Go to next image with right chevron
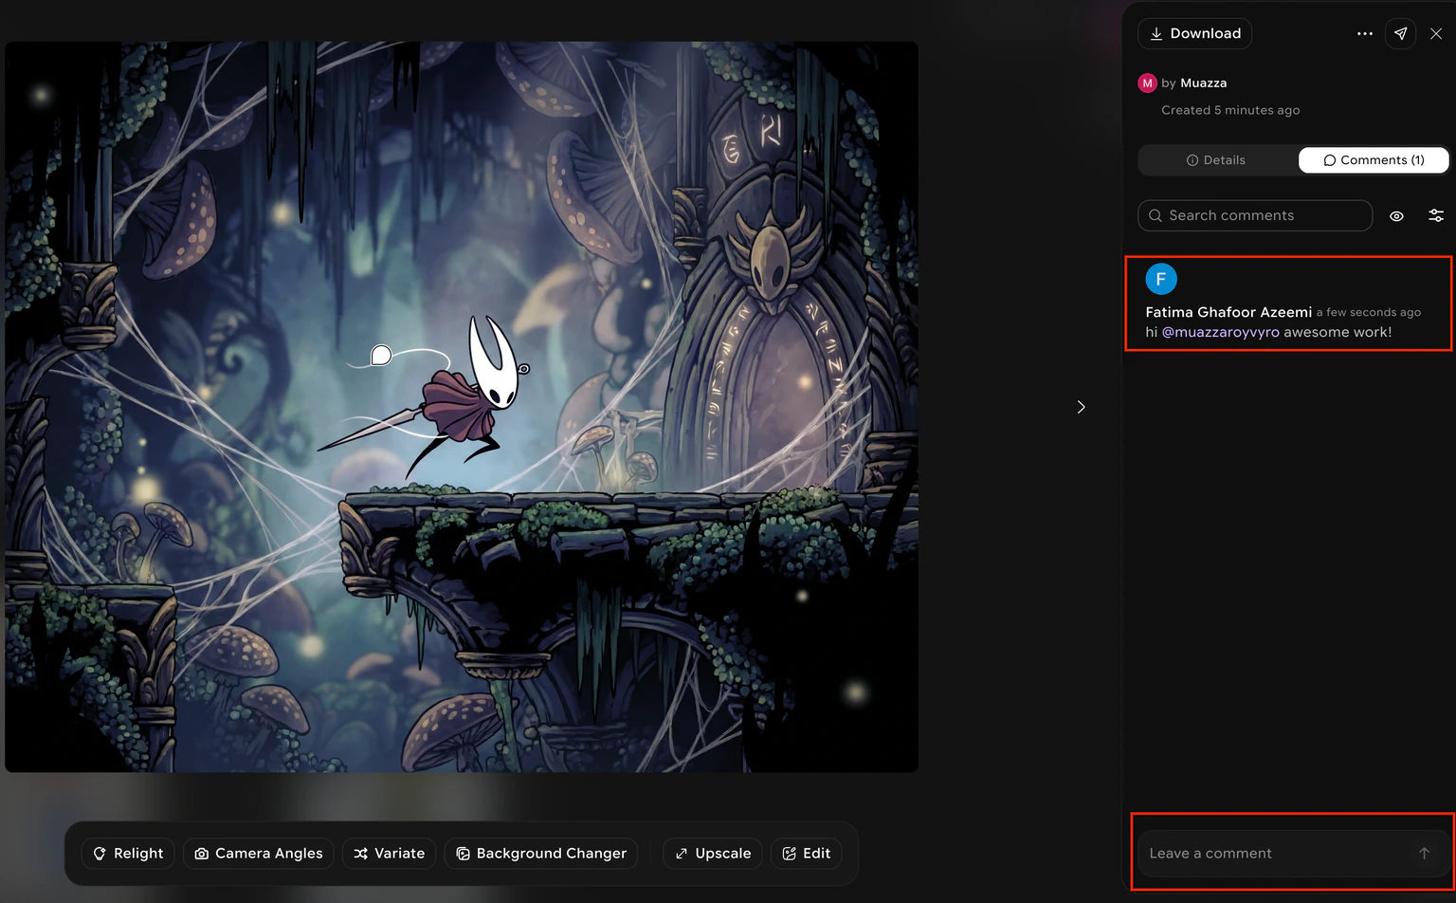Image resolution: width=1456 pixels, height=903 pixels. 1082,407
